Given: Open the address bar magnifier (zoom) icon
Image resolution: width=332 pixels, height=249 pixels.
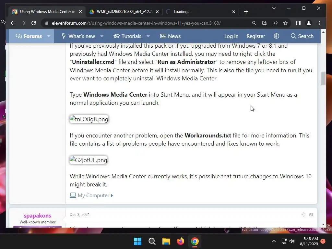Looking at the screenshot, I should (254, 23).
